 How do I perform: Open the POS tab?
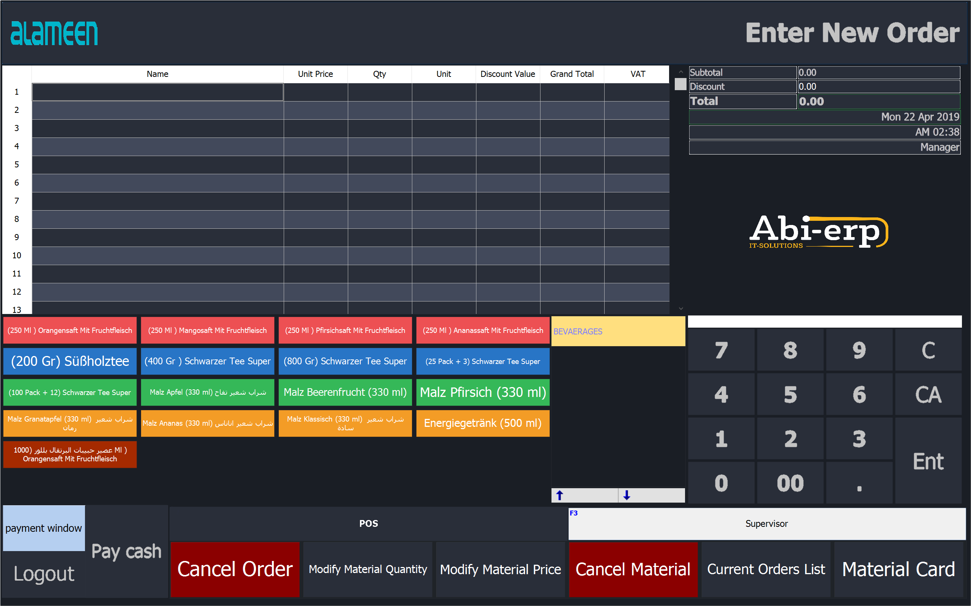click(x=368, y=524)
